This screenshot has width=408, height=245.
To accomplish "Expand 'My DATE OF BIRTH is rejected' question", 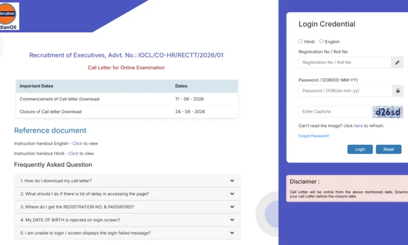I will 127,220.
